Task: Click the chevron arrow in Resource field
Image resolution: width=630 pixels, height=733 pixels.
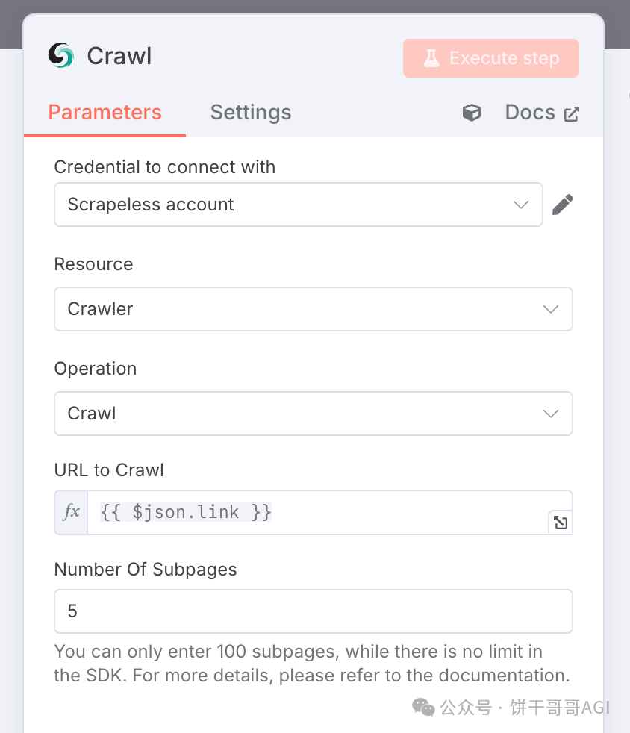Action: click(551, 309)
